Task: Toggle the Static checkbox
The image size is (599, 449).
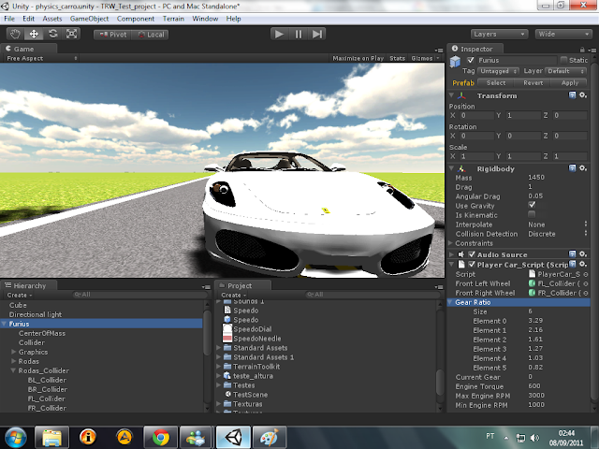Action: [x=563, y=60]
